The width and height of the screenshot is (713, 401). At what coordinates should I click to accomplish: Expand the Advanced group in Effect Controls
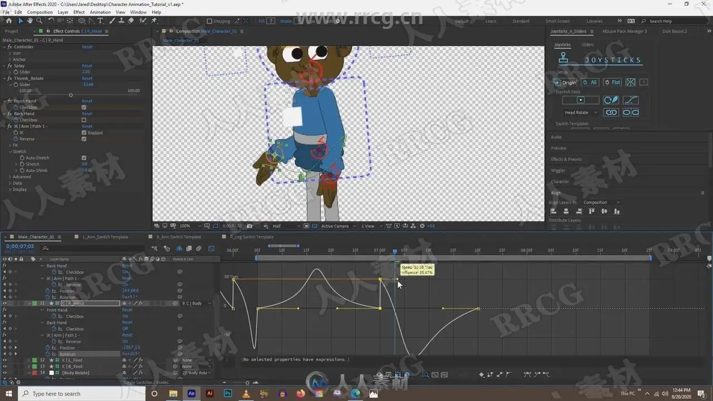coord(10,177)
